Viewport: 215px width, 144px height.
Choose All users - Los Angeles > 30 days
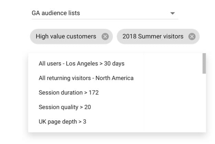point(81,63)
